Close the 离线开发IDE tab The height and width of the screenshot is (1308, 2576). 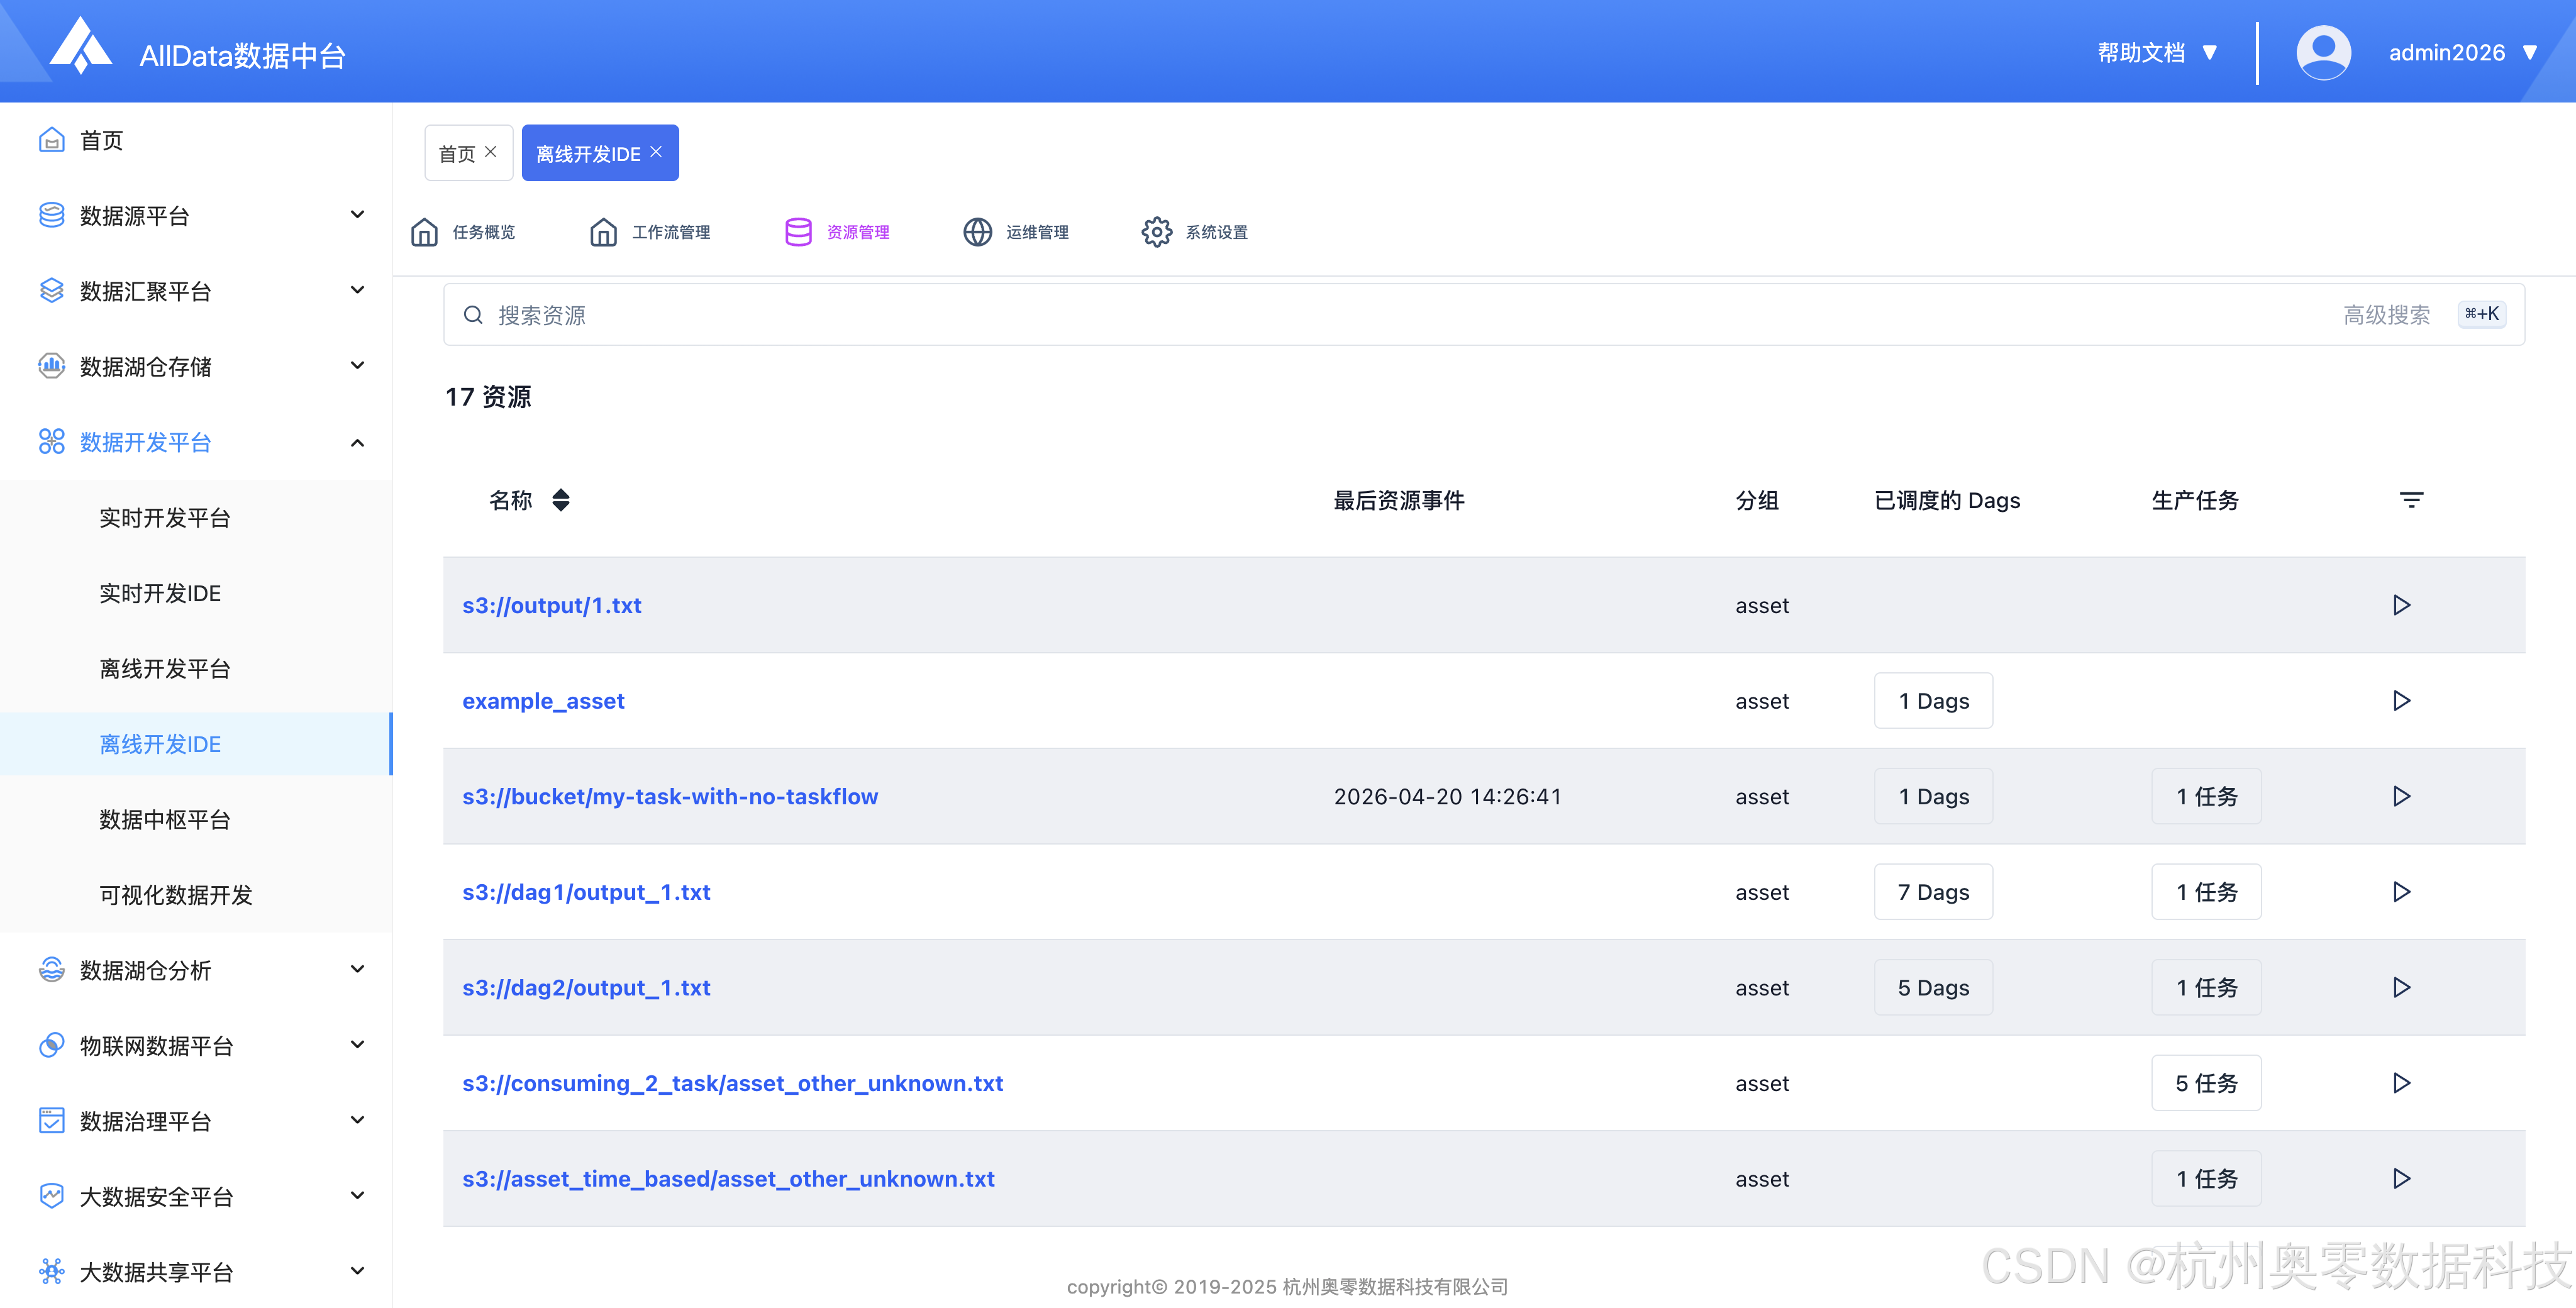pyautogui.click(x=656, y=152)
